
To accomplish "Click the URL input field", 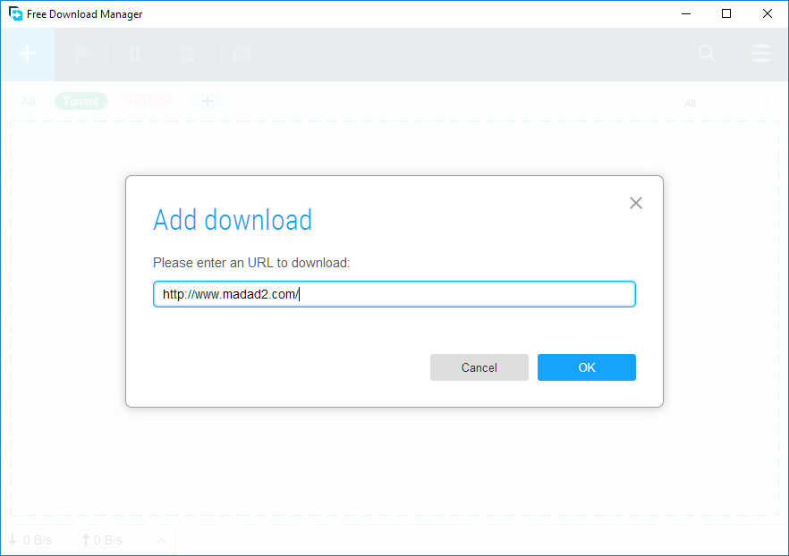I will [394, 294].
